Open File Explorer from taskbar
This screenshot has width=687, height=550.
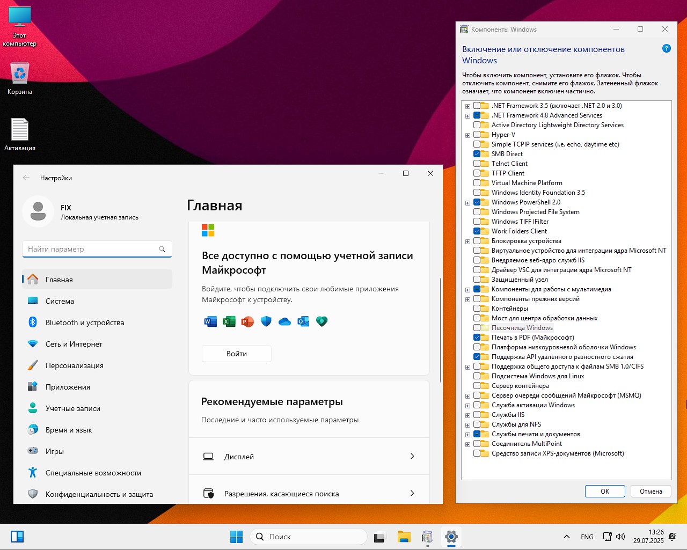[404, 537]
